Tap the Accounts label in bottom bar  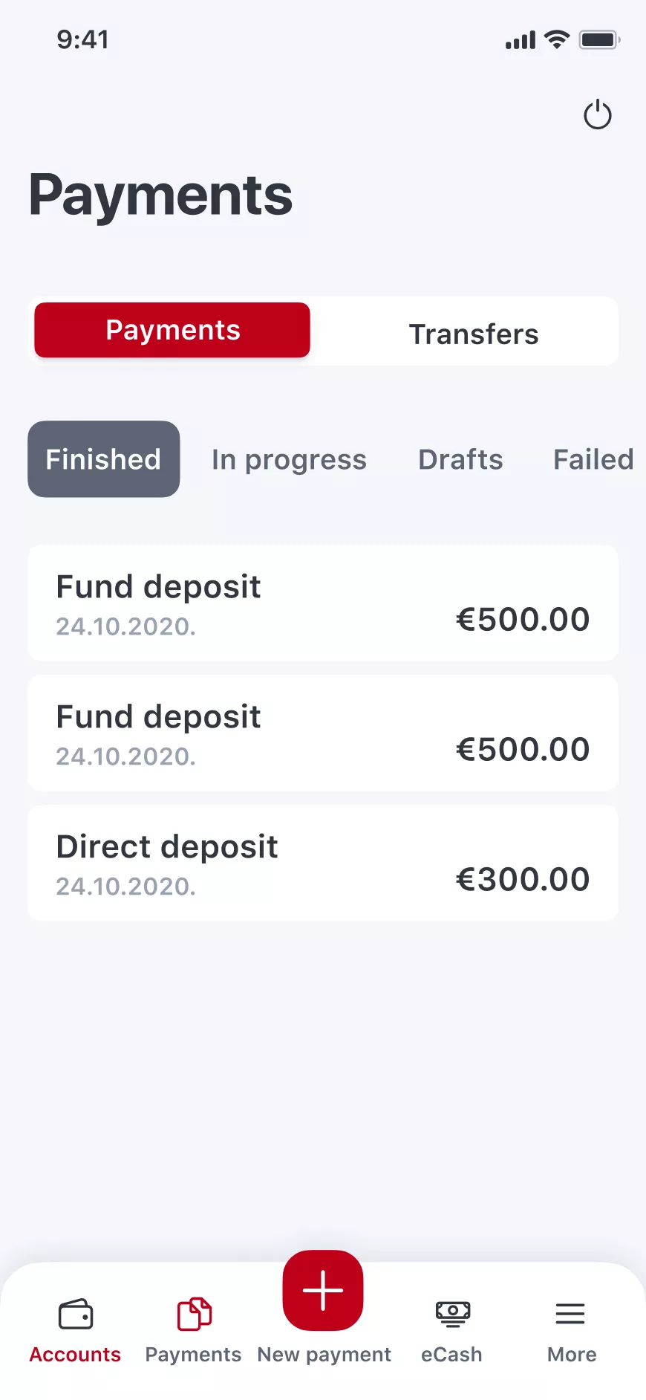[x=75, y=1355]
